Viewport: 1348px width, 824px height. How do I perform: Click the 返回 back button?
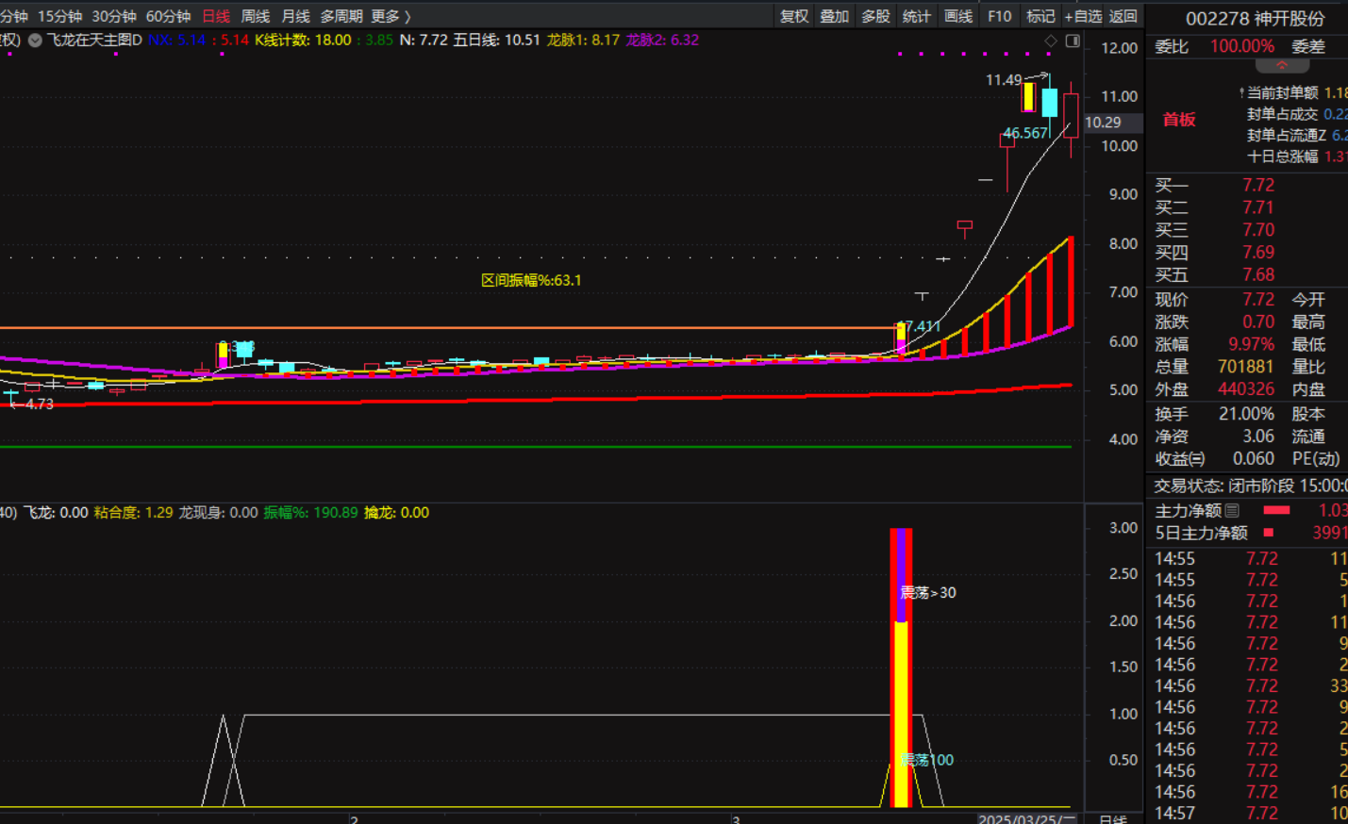[1123, 16]
